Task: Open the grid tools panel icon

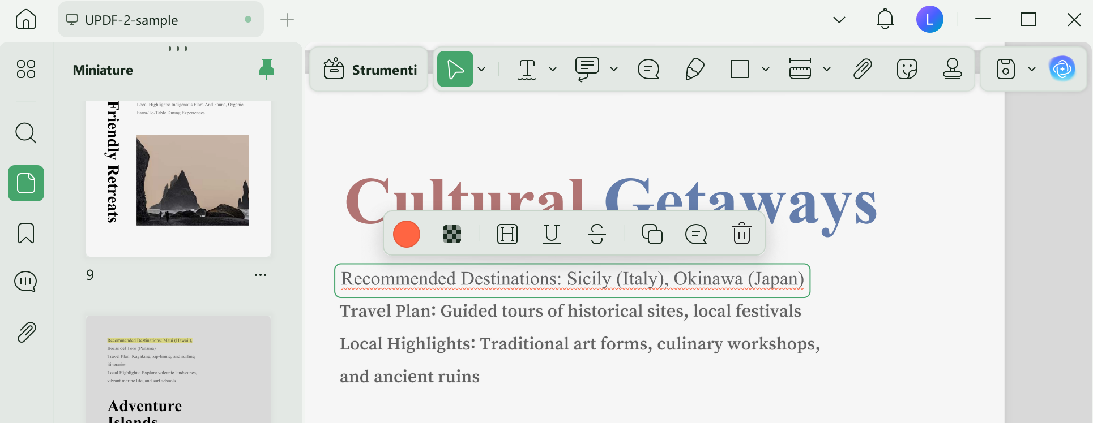Action: click(x=26, y=69)
